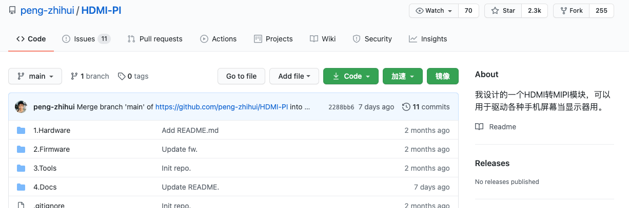The height and width of the screenshot is (208, 629).
Task: Click the file icon for .gitignore
Action: click(x=21, y=205)
